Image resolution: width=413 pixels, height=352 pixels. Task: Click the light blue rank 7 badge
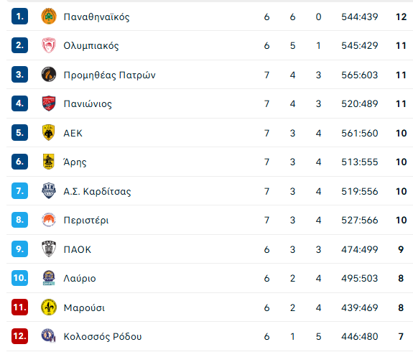coord(20,190)
